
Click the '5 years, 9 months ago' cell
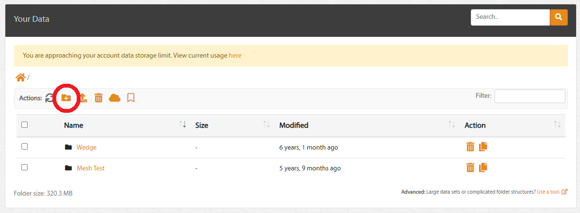coord(310,168)
